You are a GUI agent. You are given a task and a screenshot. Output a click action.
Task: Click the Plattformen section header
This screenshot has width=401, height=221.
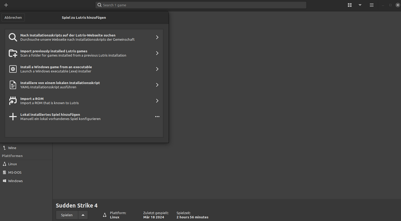(12, 156)
